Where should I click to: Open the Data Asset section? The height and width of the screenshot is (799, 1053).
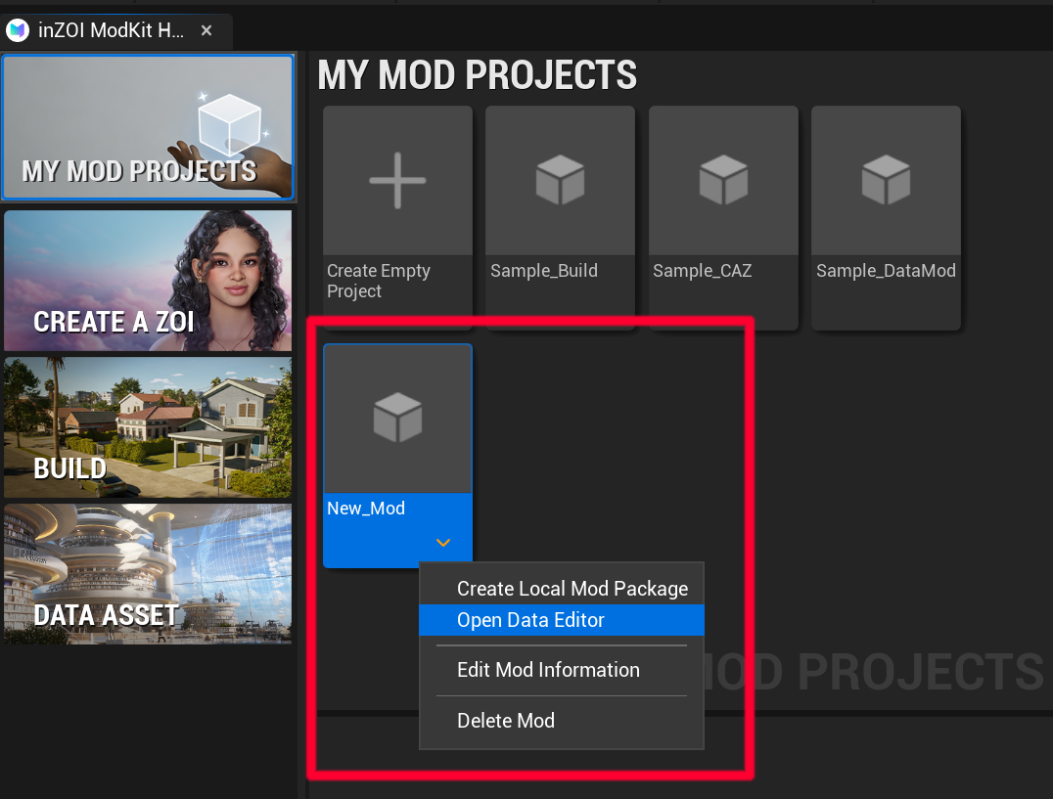tap(148, 574)
